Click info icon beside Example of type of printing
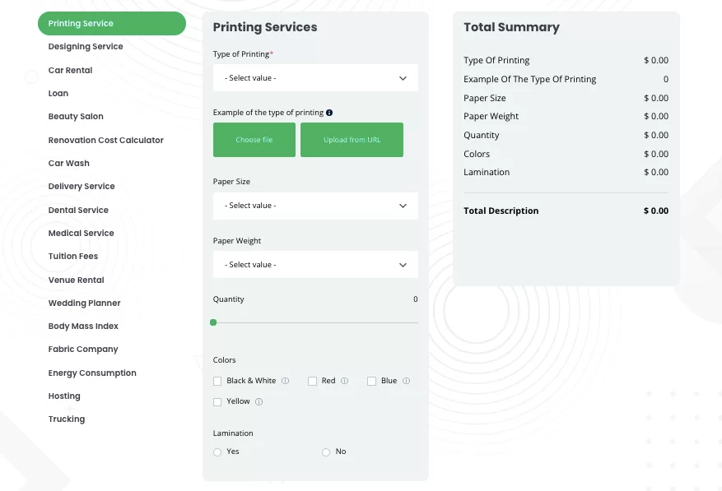722x491 pixels. (x=329, y=113)
